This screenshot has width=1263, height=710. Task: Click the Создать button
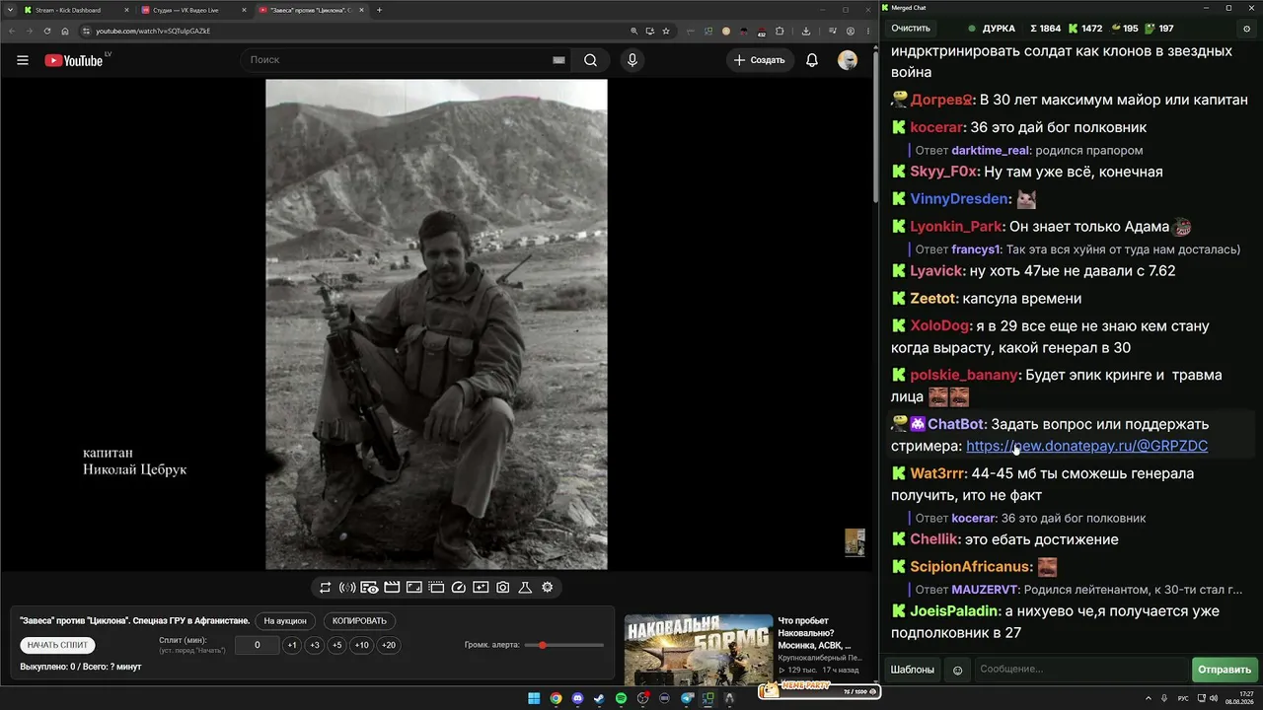(760, 60)
